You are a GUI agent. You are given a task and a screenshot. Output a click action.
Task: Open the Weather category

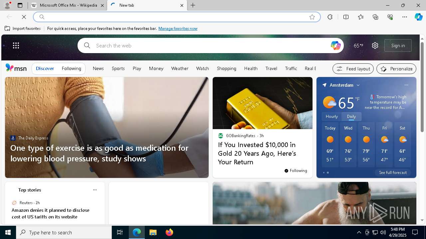tap(180, 68)
